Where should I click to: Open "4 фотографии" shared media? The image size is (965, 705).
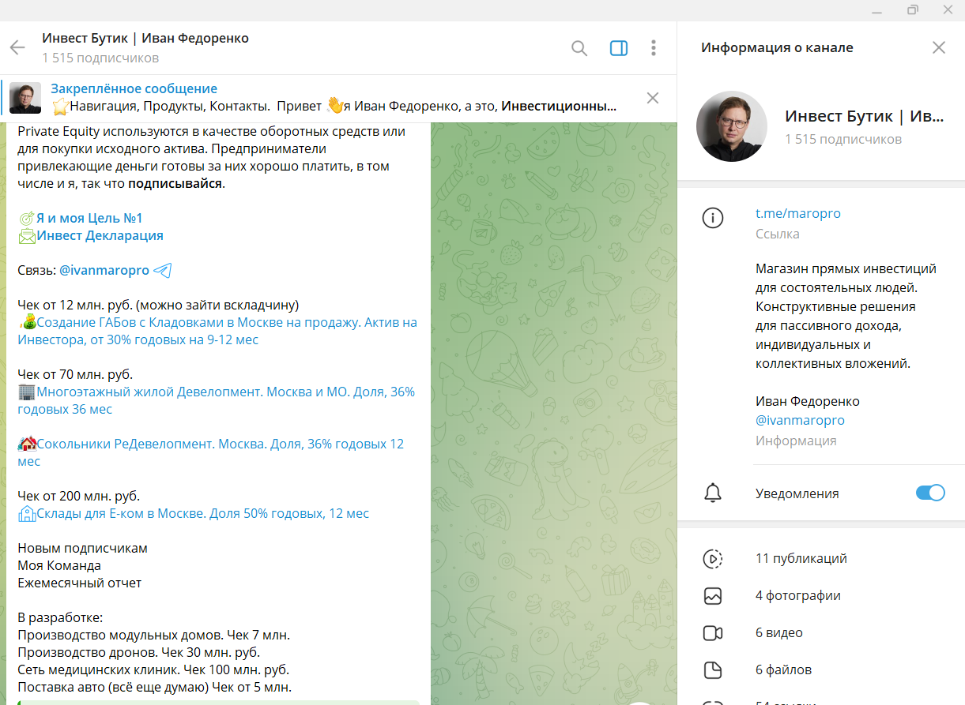798,595
